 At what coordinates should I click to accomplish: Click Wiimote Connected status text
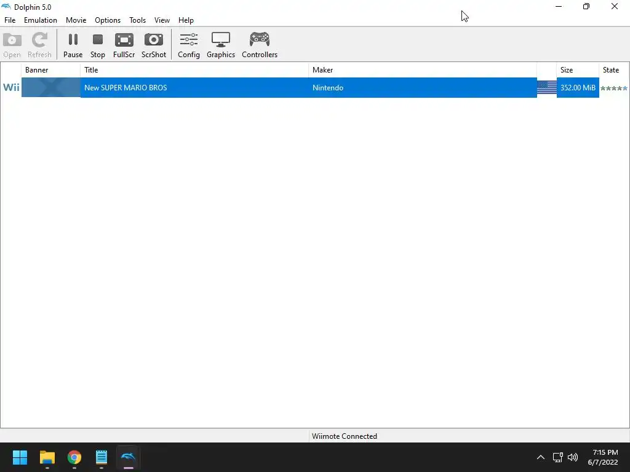pos(345,436)
